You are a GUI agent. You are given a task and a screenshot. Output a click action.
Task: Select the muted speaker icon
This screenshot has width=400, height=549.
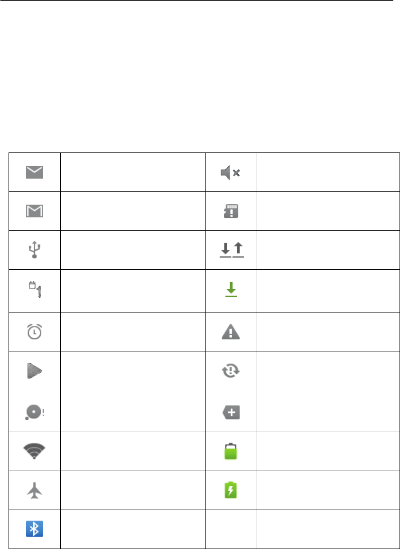pos(230,172)
